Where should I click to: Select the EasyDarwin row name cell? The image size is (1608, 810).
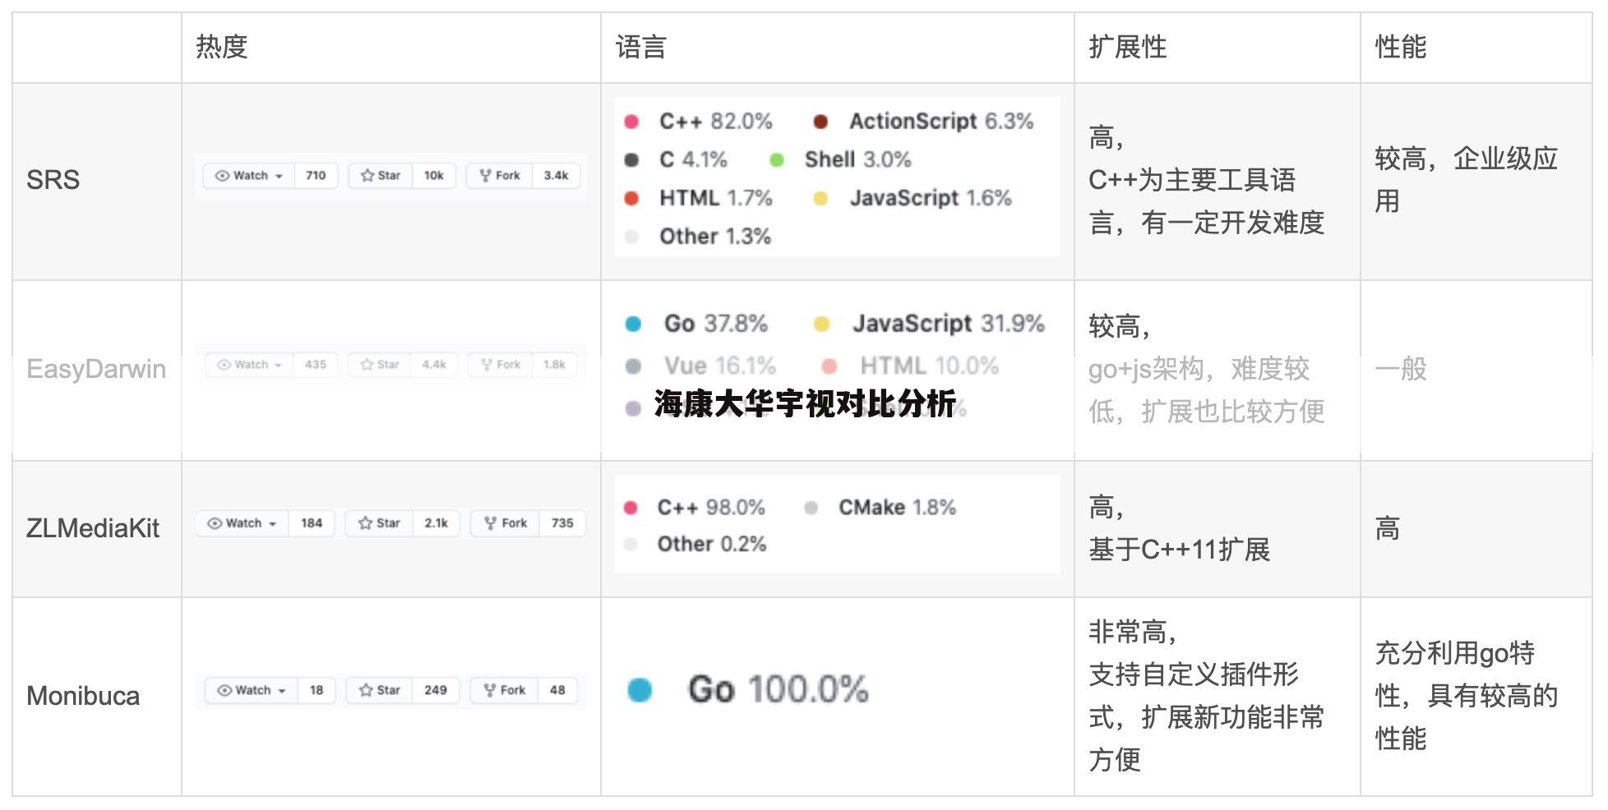[96, 369]
